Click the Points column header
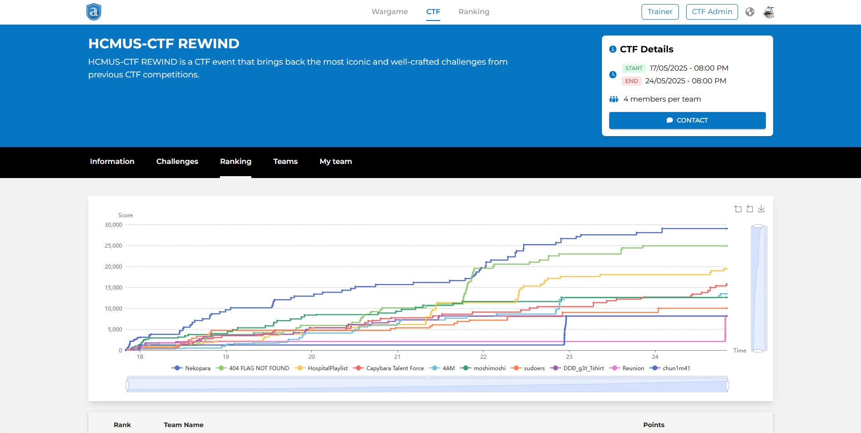Image resolution: width=861 pixels, height=433 pixels. [x=654, y=425]
